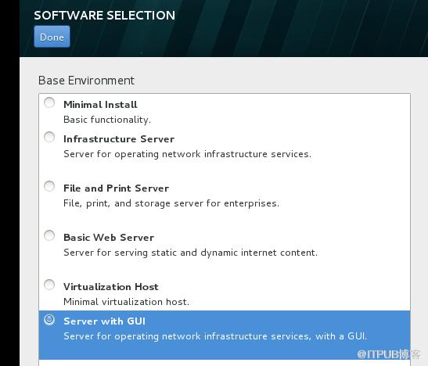Click the 'Basic Web Server' title text
428x366 pixels.
pos(109,238)
